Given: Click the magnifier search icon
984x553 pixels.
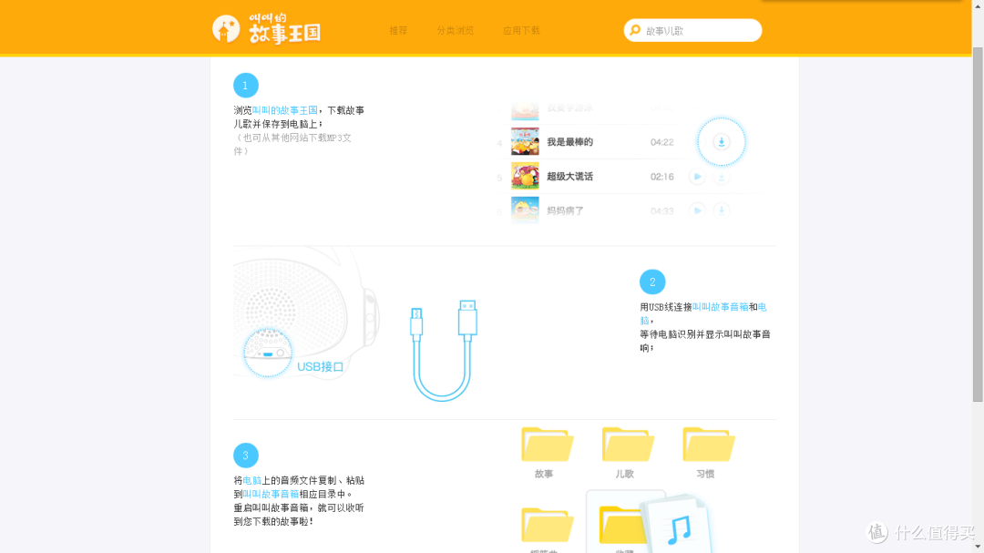Looking at the screenshot, I should (635, 30).
